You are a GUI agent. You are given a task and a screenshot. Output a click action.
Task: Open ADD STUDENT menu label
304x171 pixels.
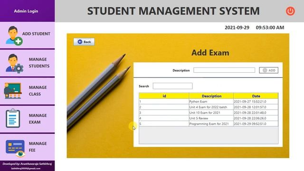click(x=36, y=34)
